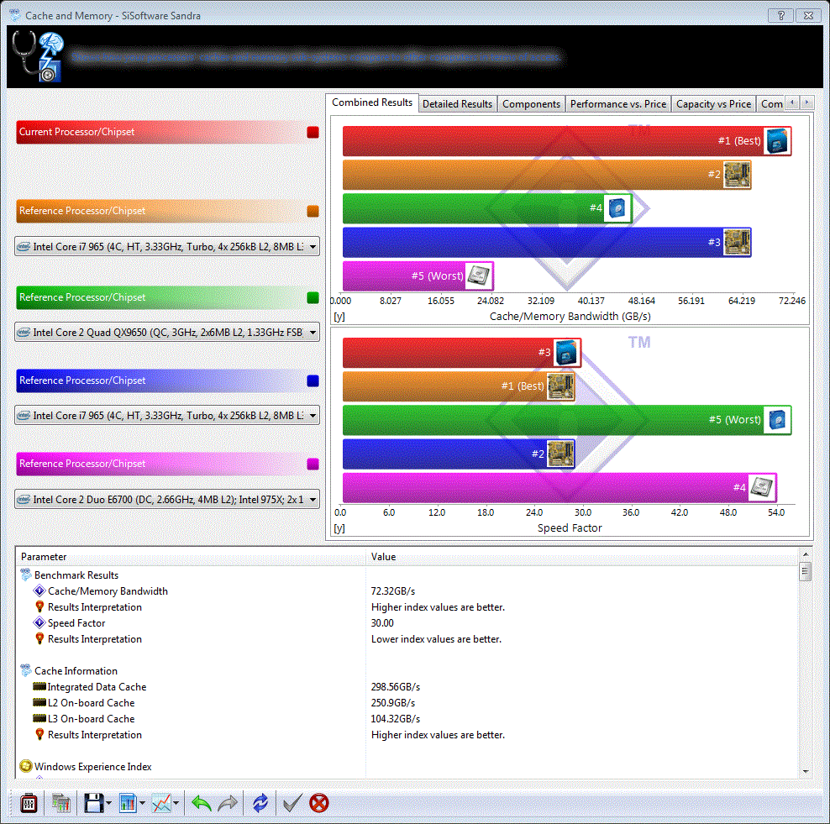Go back with the green arrow
Viewport: 830px width, 824px height.
point(201,803)
